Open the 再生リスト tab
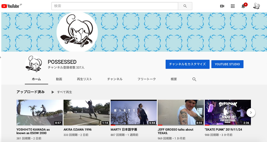The width and height of the screenshot is (267, 142). click(x=84, y=79)
